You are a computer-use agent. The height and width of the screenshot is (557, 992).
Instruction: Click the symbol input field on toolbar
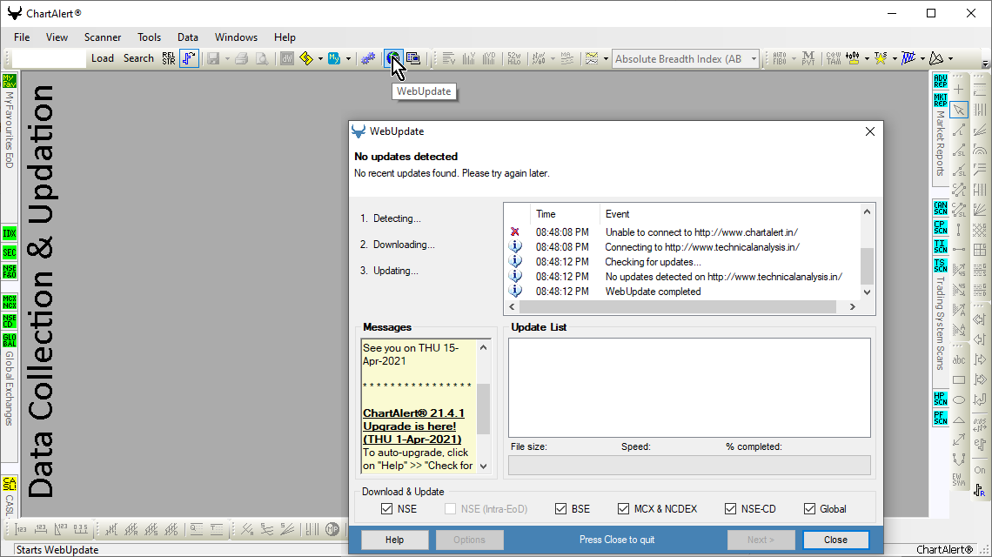point(49,58)
